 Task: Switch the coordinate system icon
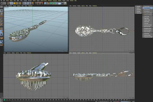pyautogui.click(x=32, y=3)
